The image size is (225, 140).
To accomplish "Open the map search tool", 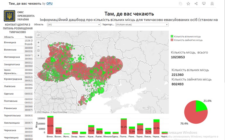I will point(39,35).
